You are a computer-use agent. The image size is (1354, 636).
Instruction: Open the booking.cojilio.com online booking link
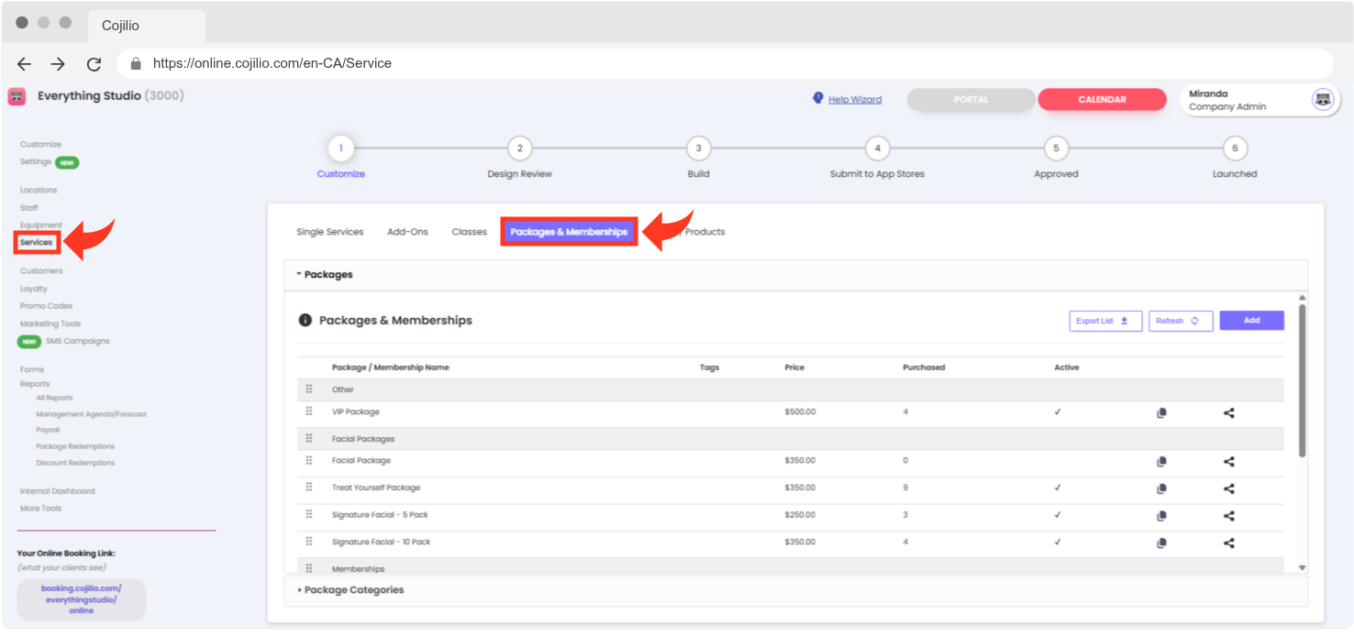tap(81, 598)
